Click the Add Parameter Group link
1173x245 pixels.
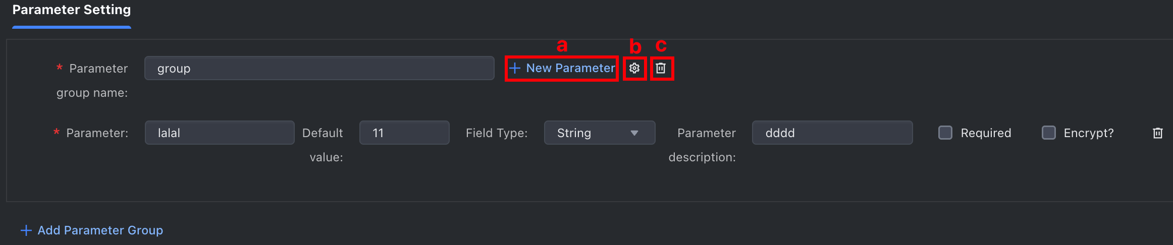(92, 230)
